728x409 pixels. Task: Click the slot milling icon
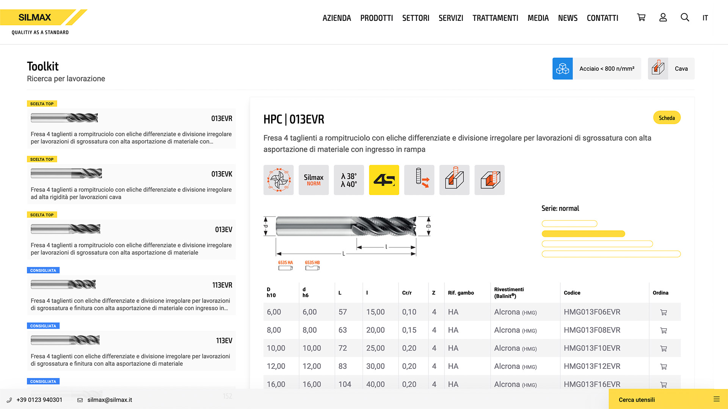click(x=454, y=180)
